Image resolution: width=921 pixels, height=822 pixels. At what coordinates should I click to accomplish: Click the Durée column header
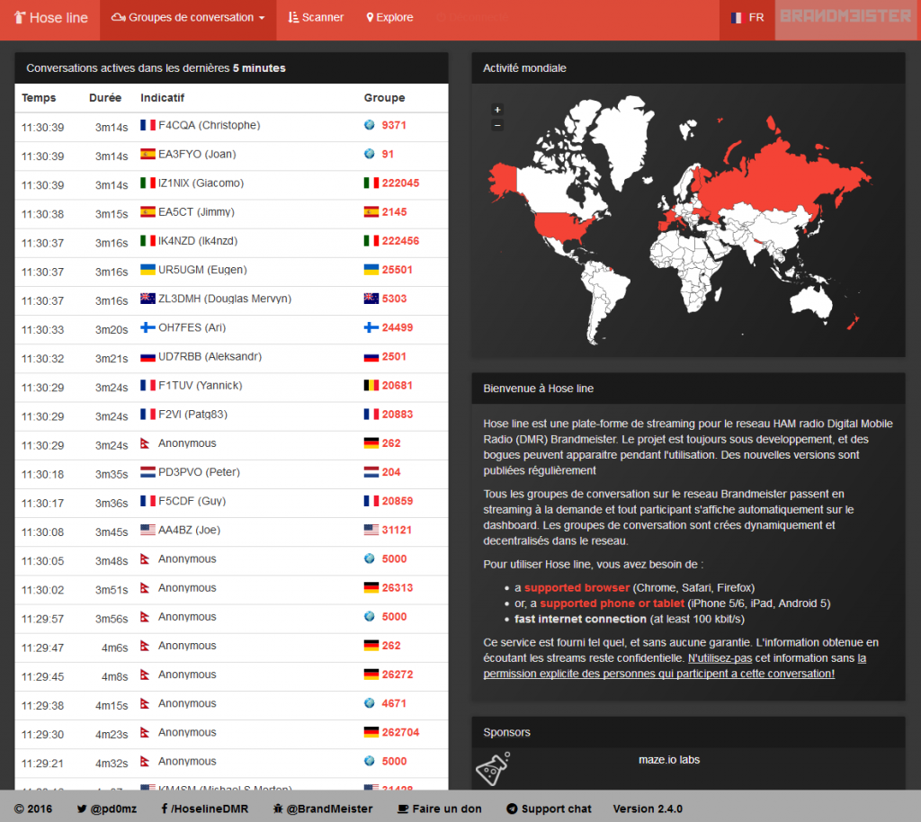point(105,97)
